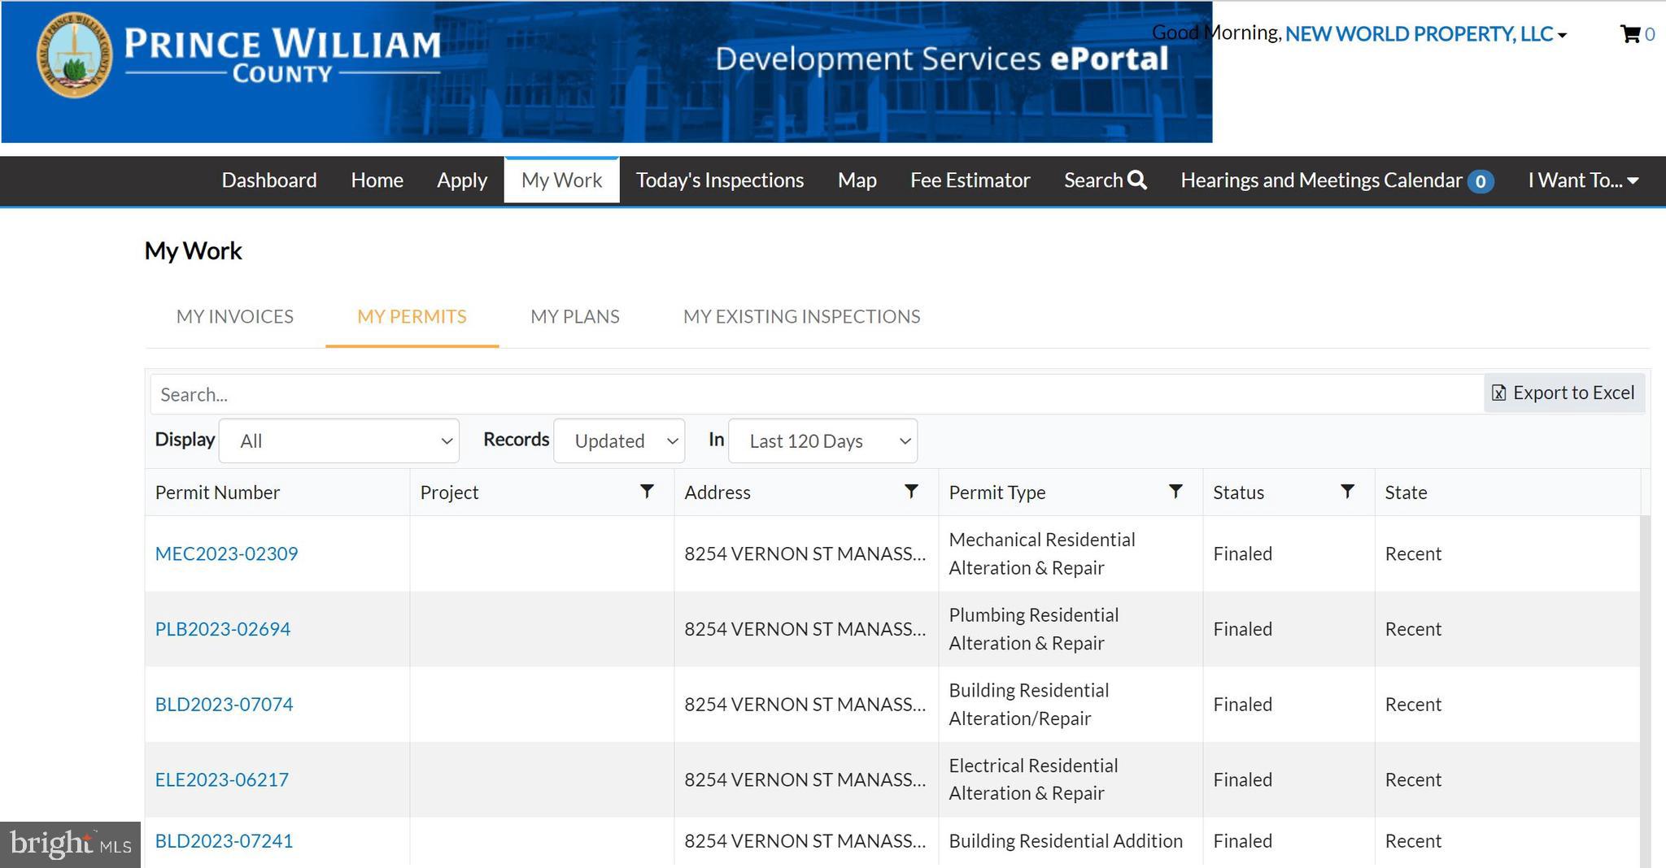Switch to My Existing Inspections tab
1666x868 pixels.
801,316
